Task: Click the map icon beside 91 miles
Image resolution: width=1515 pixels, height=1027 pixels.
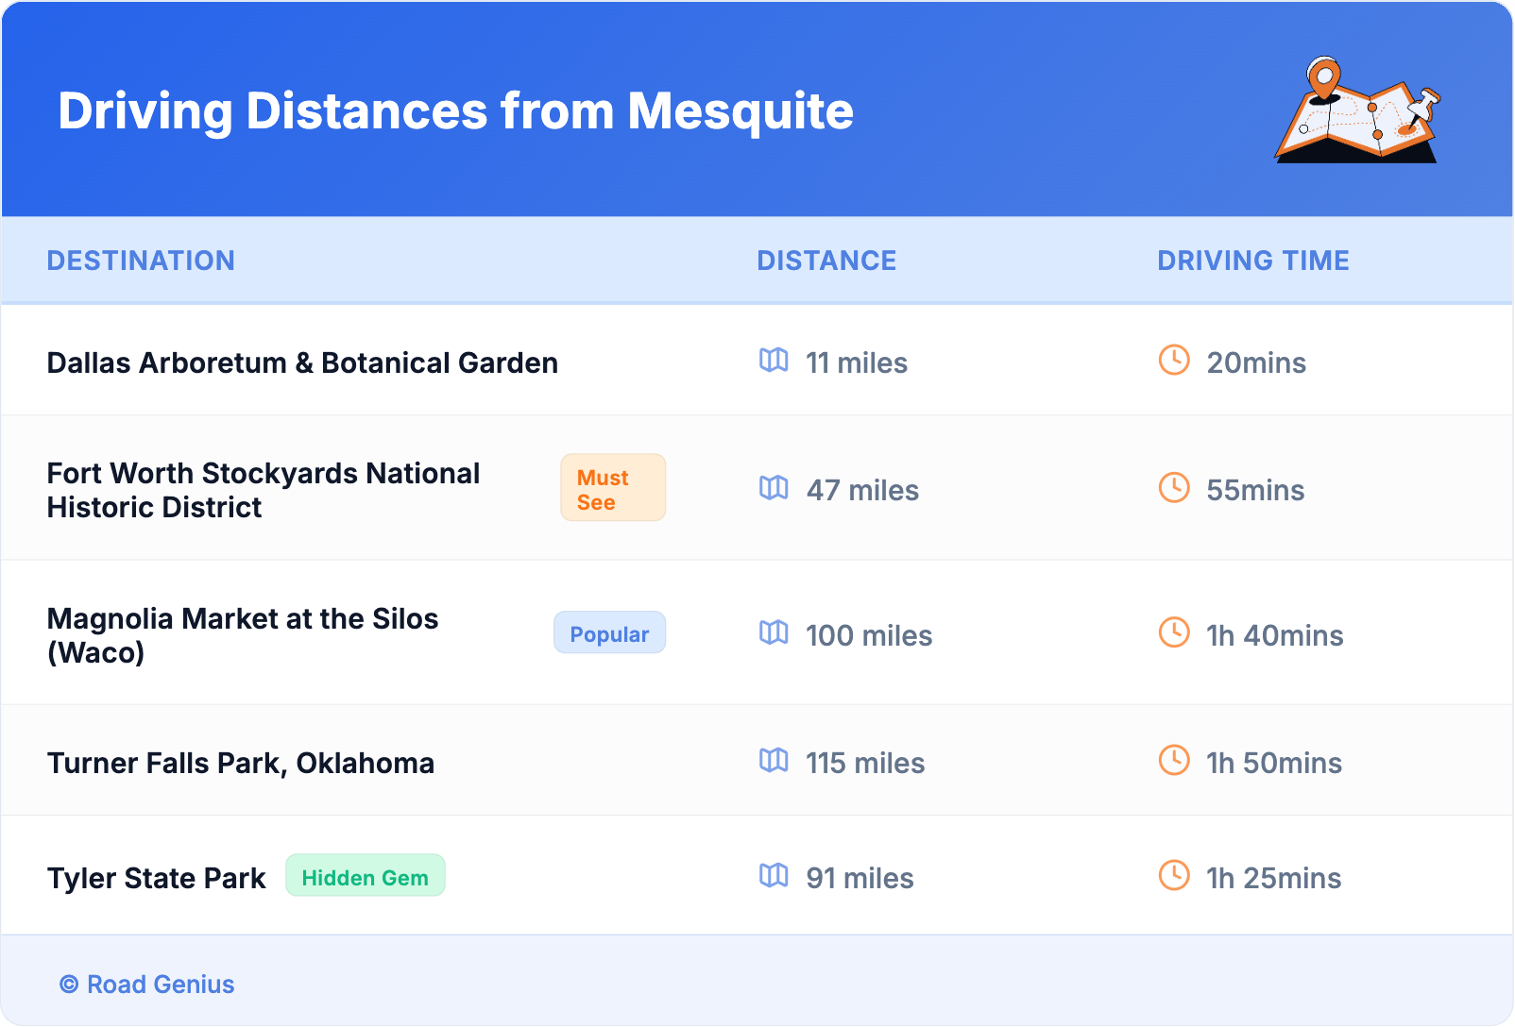Action: click(x=774, y=876)
